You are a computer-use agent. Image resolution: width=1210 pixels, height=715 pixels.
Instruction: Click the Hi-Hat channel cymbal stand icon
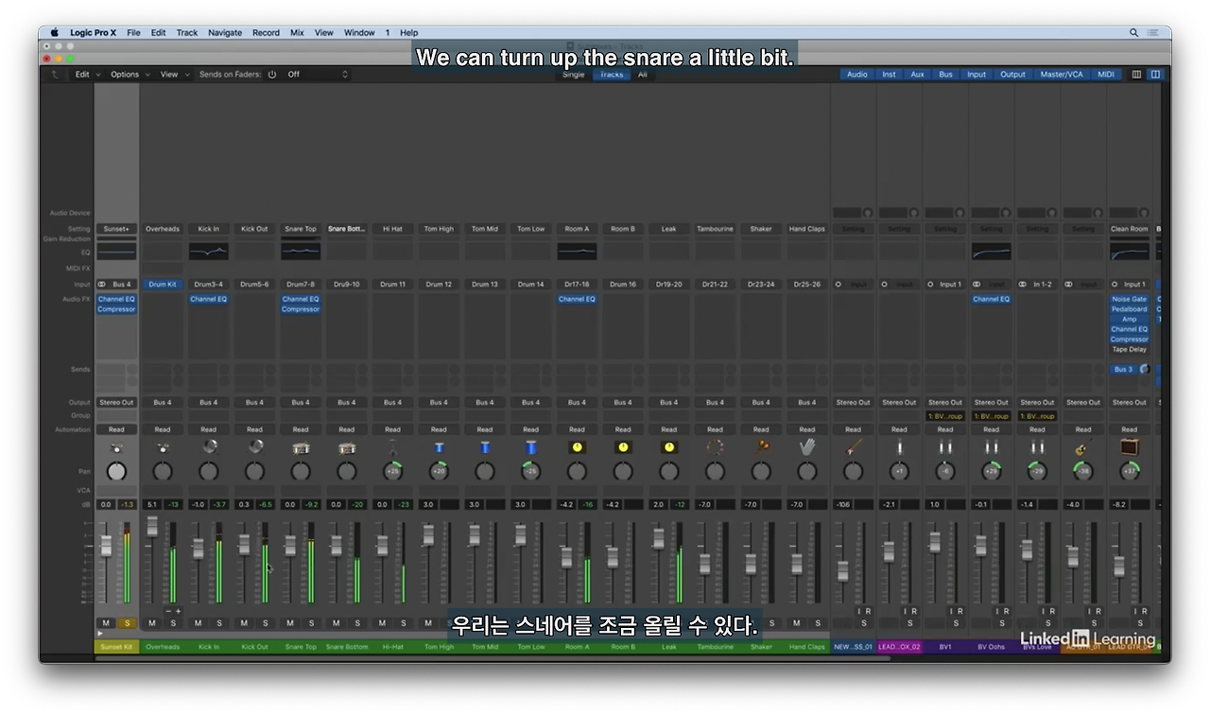point(392,446)
